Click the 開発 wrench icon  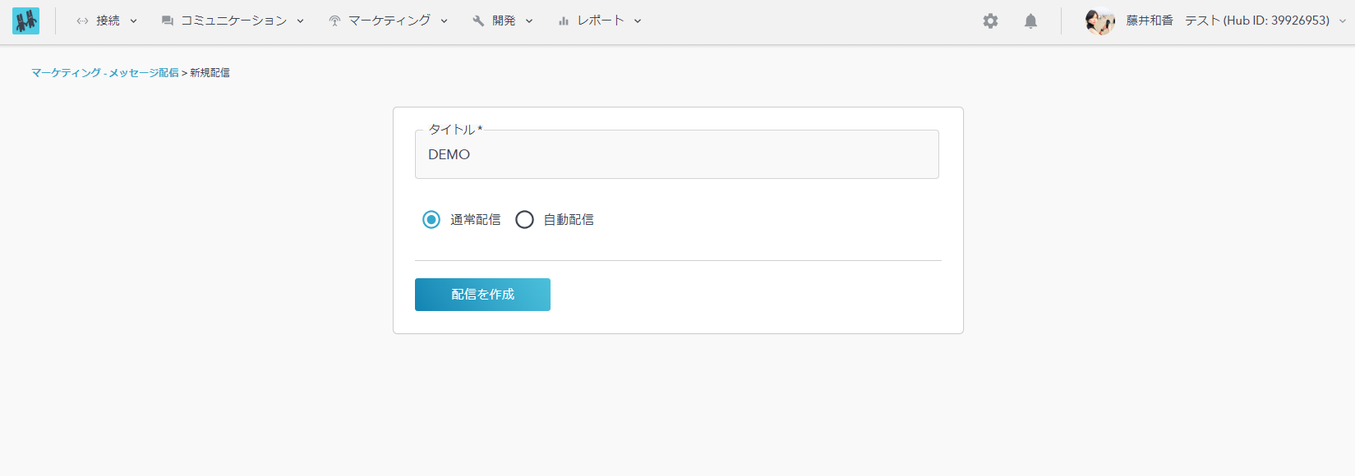point(478,21)
